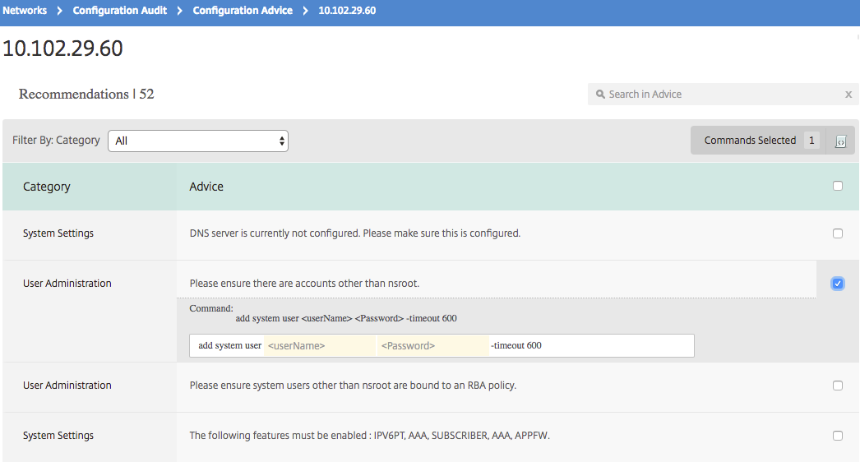Image resolution: width=860 pixels, height=462 pixels.
Task: Click the Password input field
Action: click(x=432, y=345)
